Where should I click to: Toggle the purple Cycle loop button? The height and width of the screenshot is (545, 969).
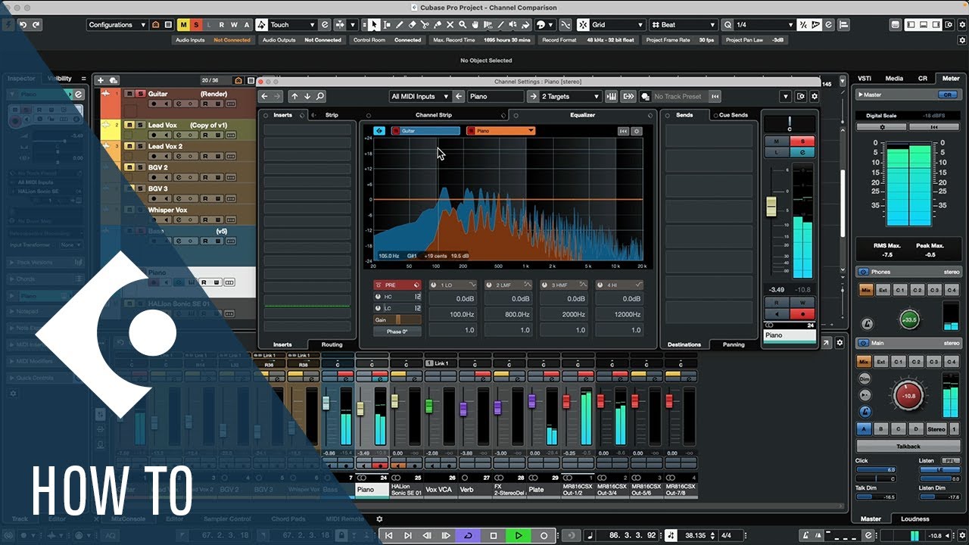coord(469,536)
